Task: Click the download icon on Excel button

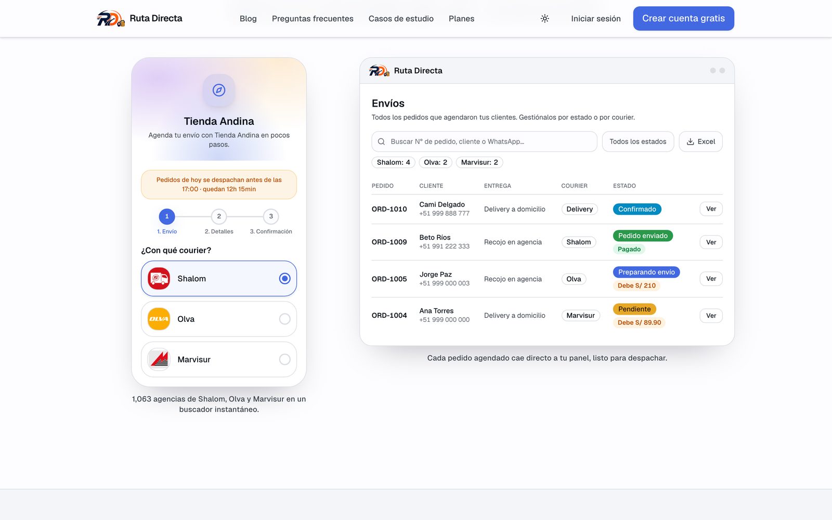Action: tap(691, 141)
